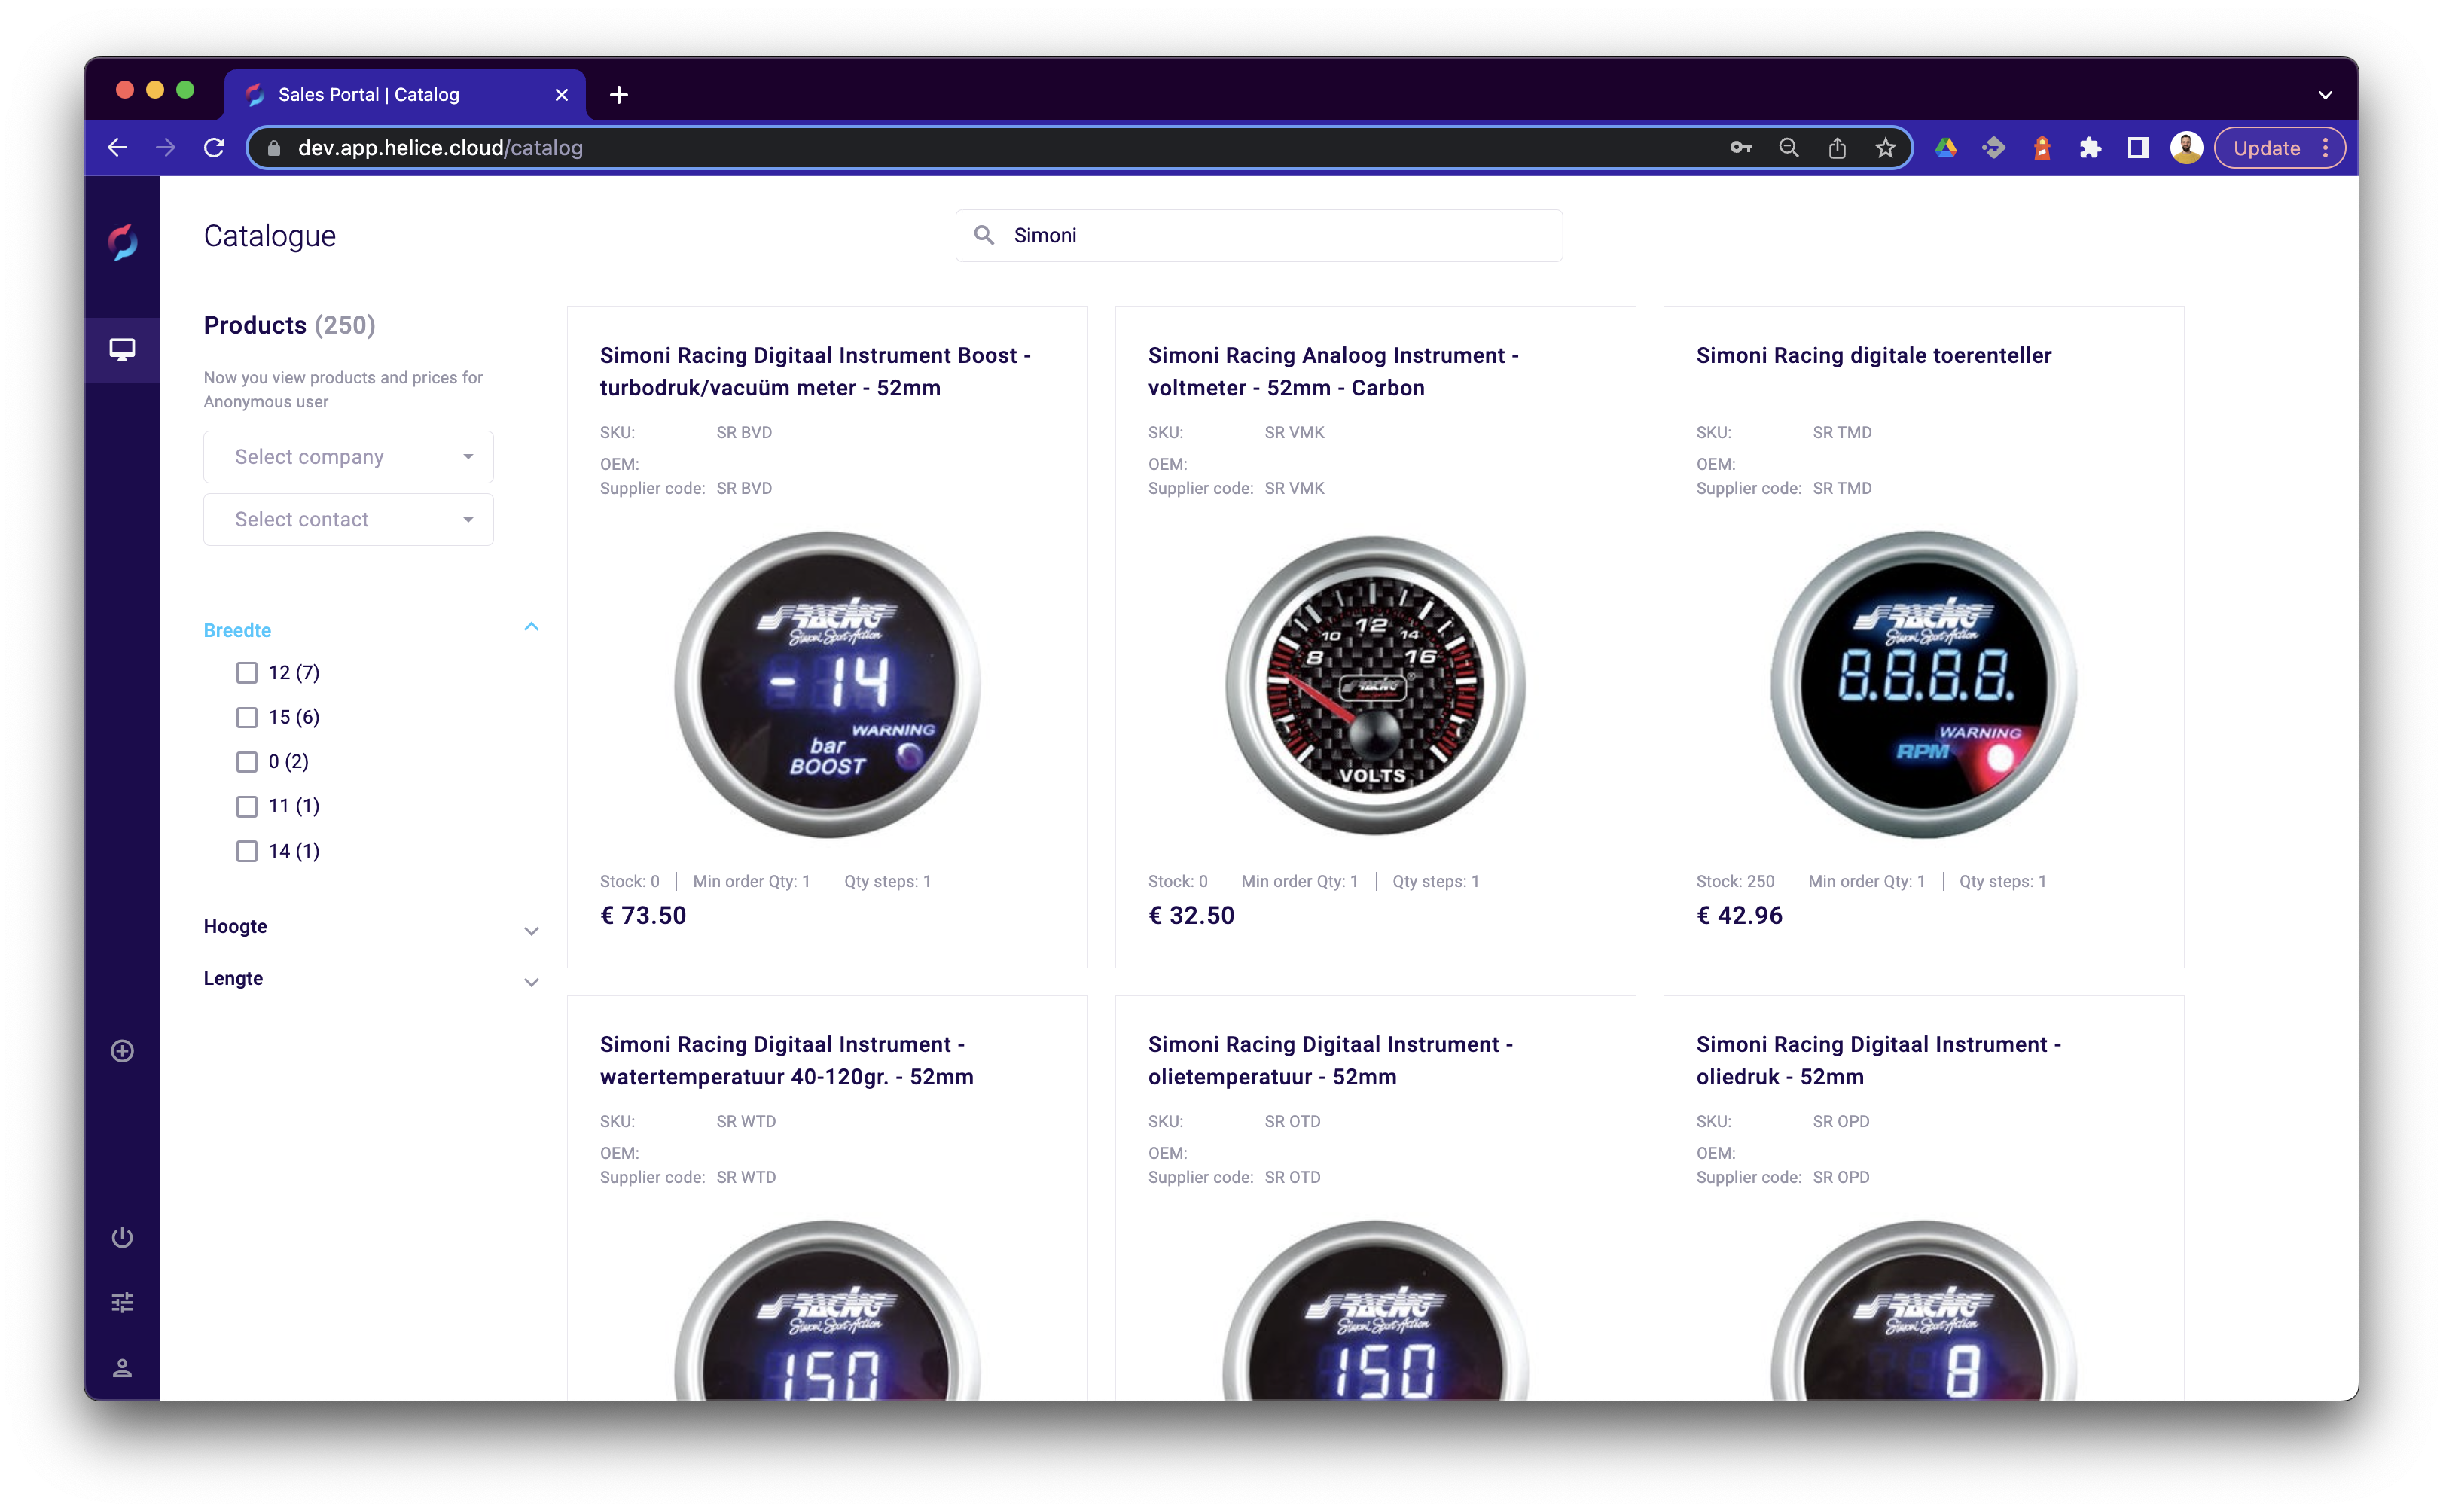The image size is (2443, 1512).
Task: Click the power logout icon in sidebar
Action: coord(122,1237)
